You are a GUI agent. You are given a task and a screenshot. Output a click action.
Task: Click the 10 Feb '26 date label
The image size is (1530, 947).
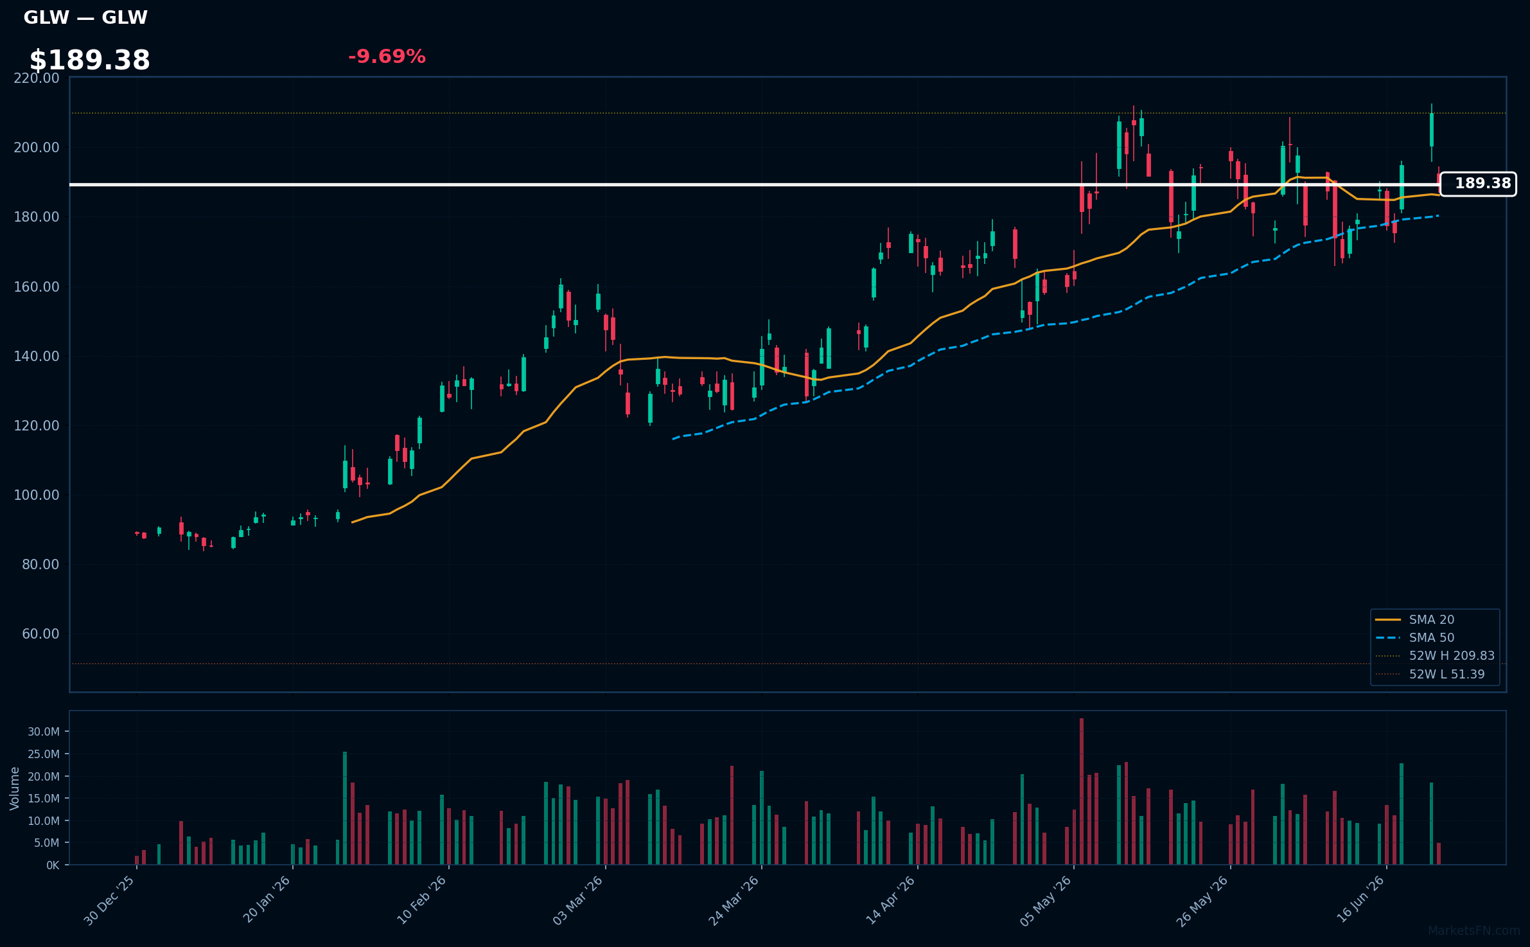point(422,900)
